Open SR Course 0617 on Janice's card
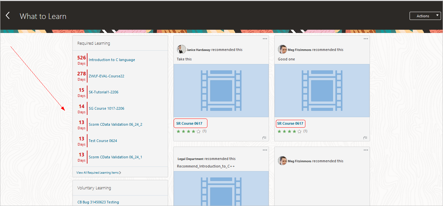The height and width of the screenshot is (206, 443). (189, 123)
